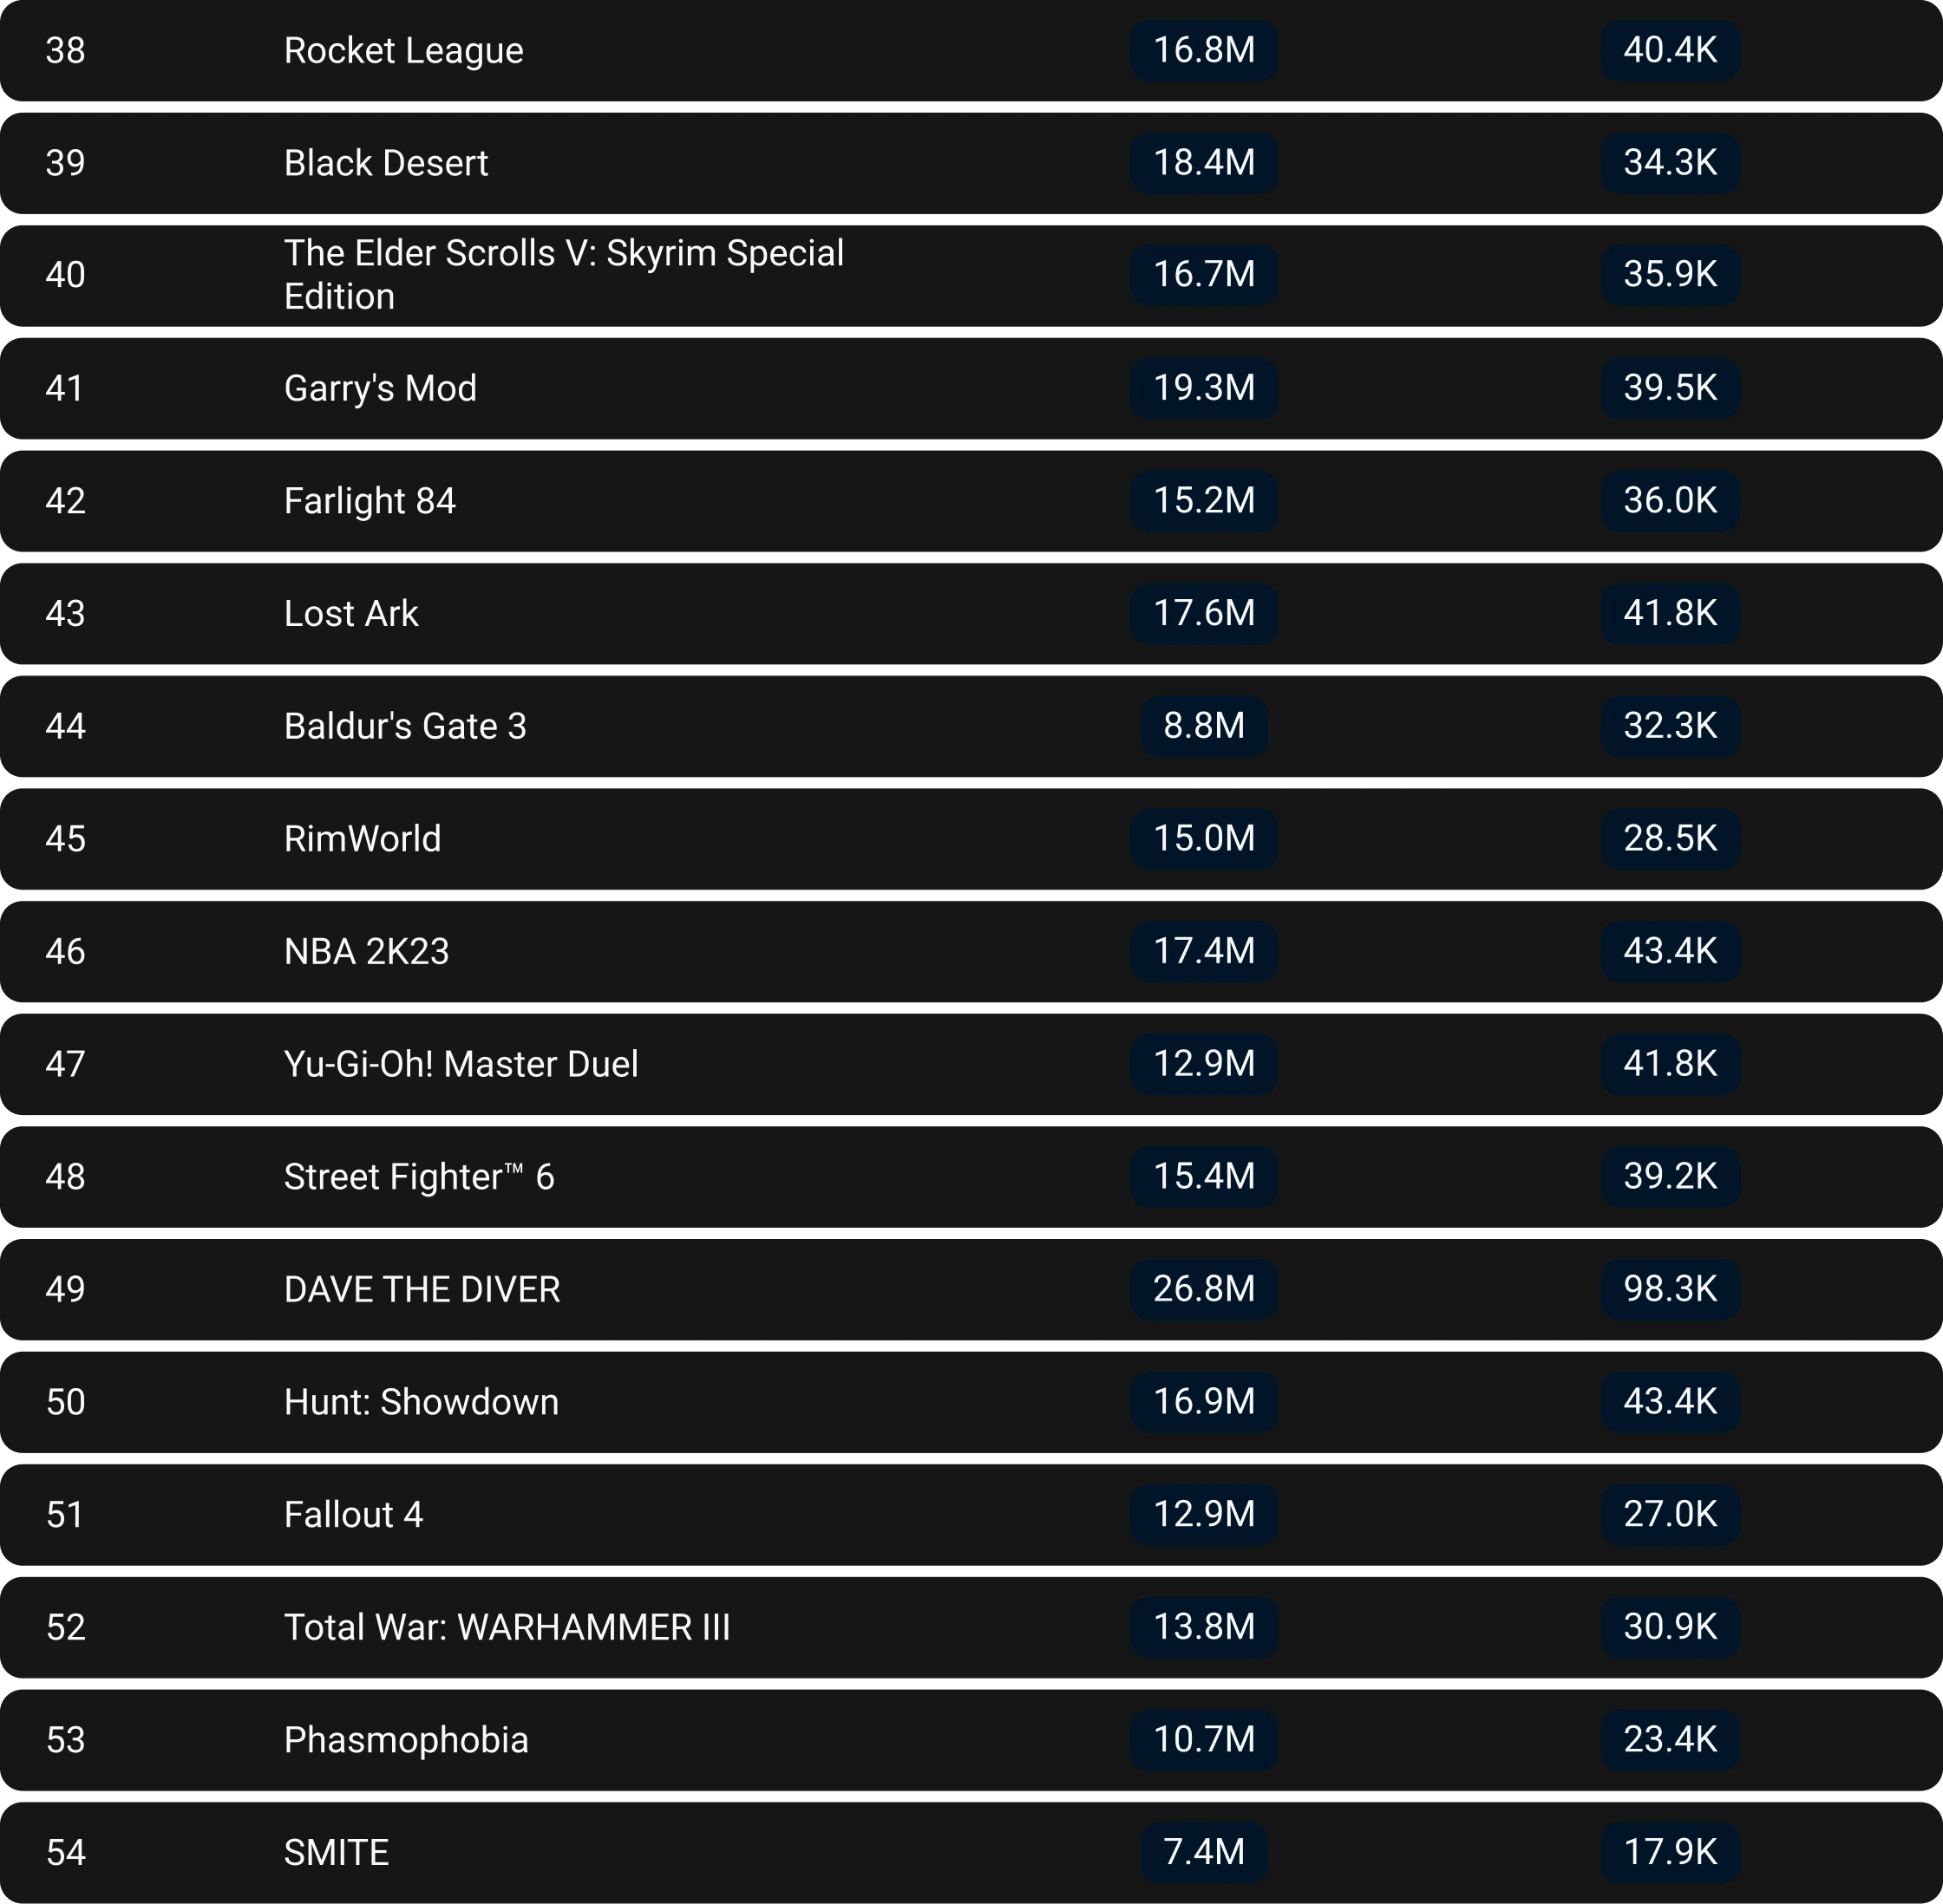Screen dimensions: 1943x1904
Task: Open The Elder Scrolls V: Skyrim Special Edition
Action: pos(563,274)
